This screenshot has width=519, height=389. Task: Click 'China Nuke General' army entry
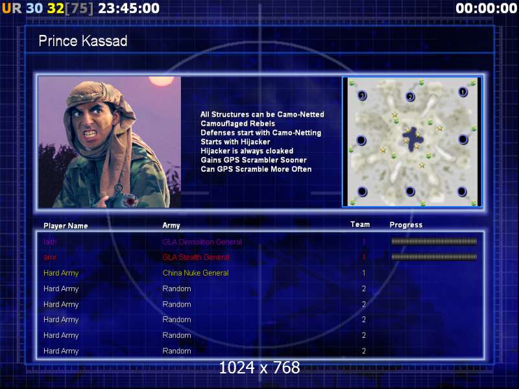click(x=195, y=273)
